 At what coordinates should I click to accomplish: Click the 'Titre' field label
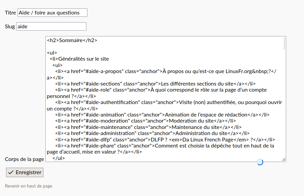(10, 13)
